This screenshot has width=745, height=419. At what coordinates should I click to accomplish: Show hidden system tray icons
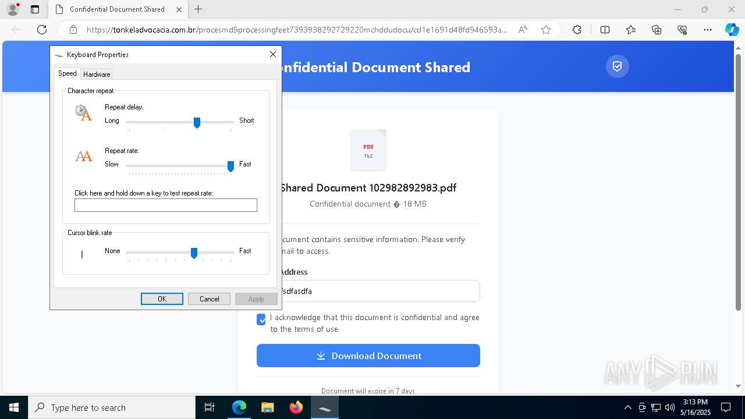coord(627,407)
